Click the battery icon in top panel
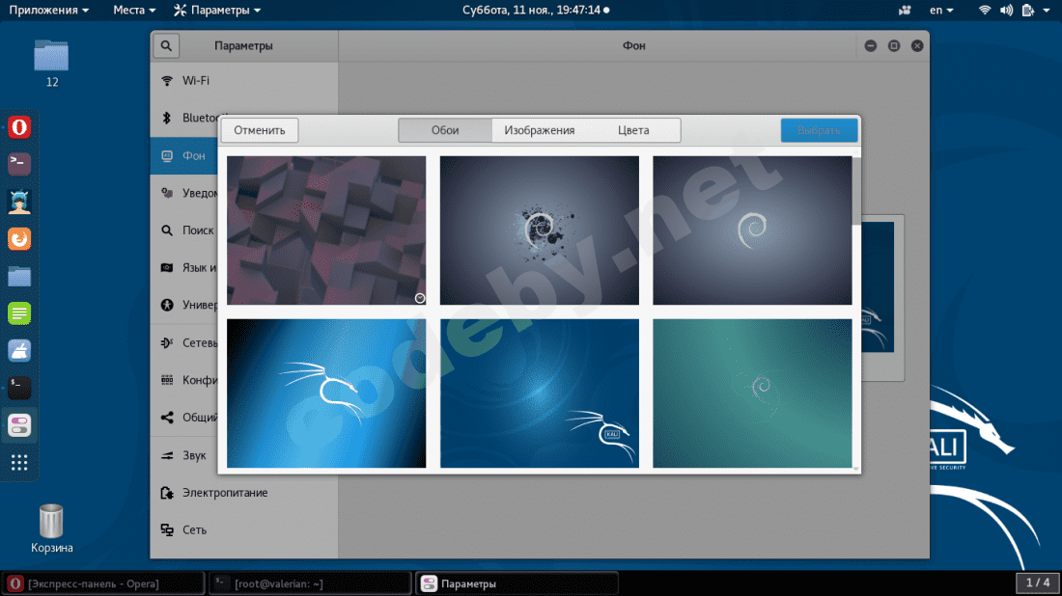 click(x=1028, y=11)
